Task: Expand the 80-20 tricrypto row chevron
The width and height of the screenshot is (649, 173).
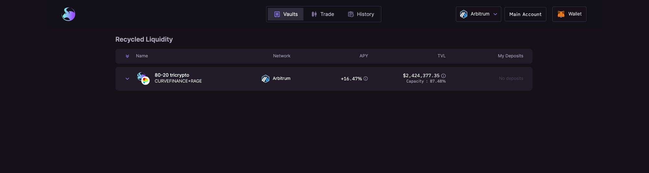Action: (127, 79)
